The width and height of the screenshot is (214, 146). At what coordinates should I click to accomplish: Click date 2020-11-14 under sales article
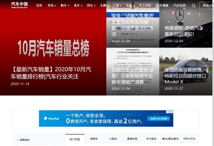(20, 84)
